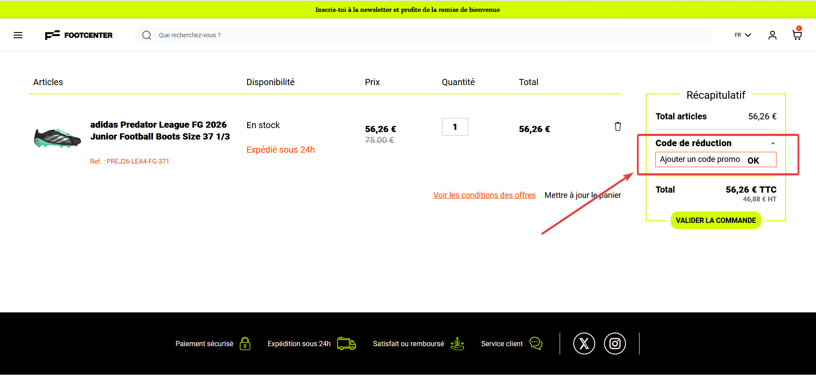Open the FR language dropdown
The image size is (816, 376).
[x=743, y=35]
